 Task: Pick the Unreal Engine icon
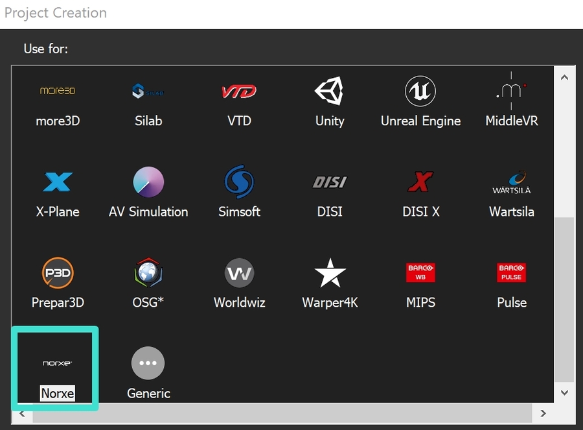(x=420, y=91)
